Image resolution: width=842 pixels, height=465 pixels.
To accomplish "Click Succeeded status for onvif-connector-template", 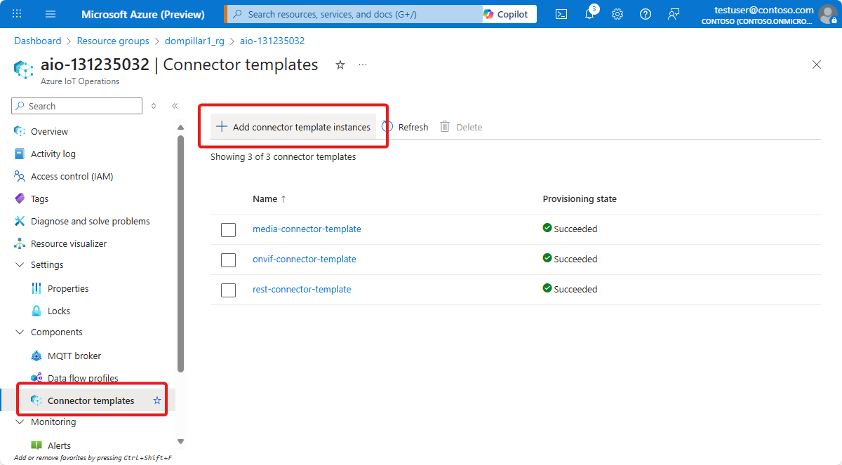I will [x=570, y=259].
